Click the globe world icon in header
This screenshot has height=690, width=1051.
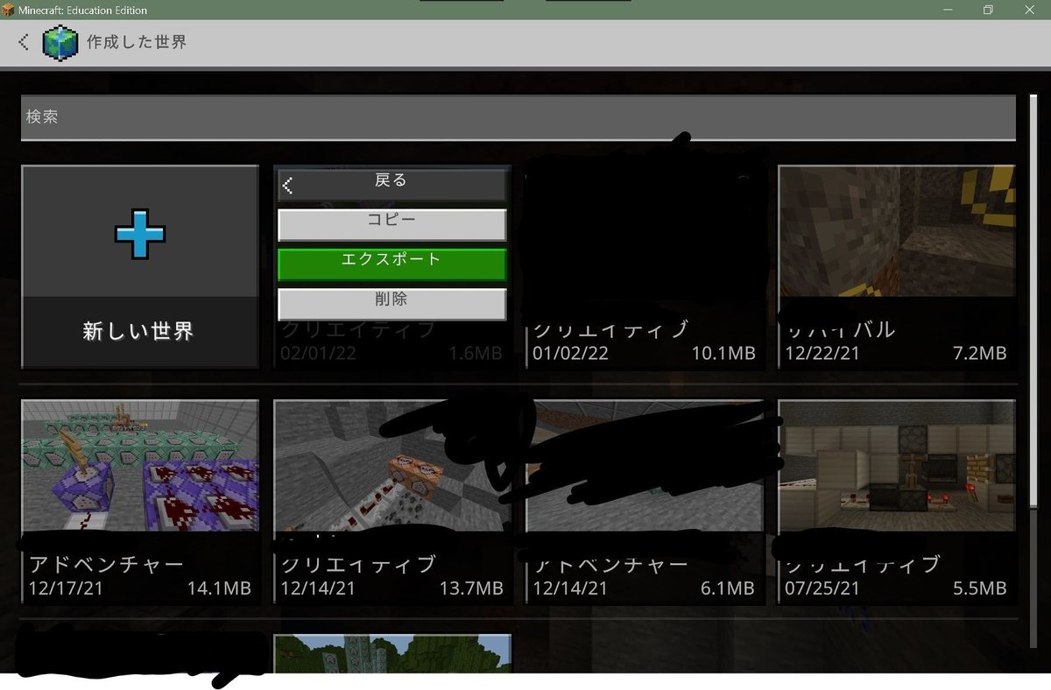point(60,42)
